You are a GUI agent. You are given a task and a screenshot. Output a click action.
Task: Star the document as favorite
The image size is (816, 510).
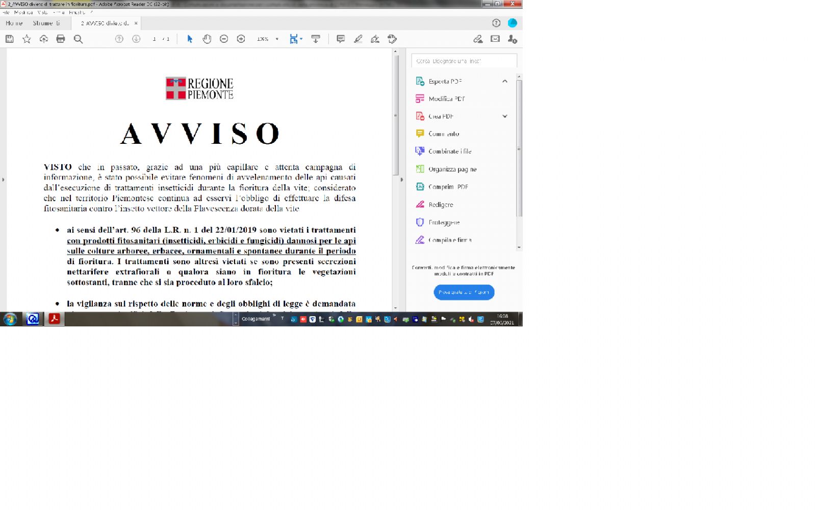(x=27, y=39)
